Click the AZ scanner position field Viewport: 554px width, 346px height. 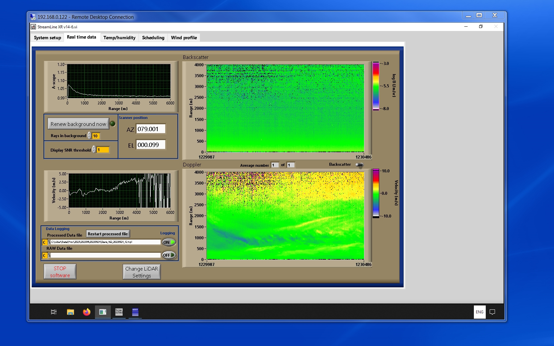[151, 129]
